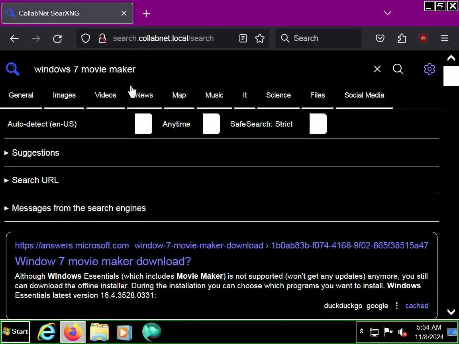
Task: Click the Firefox taskbar icon
Action: pos(73,332)
